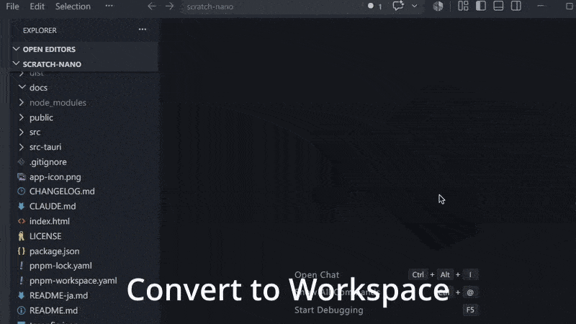Viewport: 576px width, 324px height.
Task: Toggle the primary side bar
Action: [x=481, y=6]
